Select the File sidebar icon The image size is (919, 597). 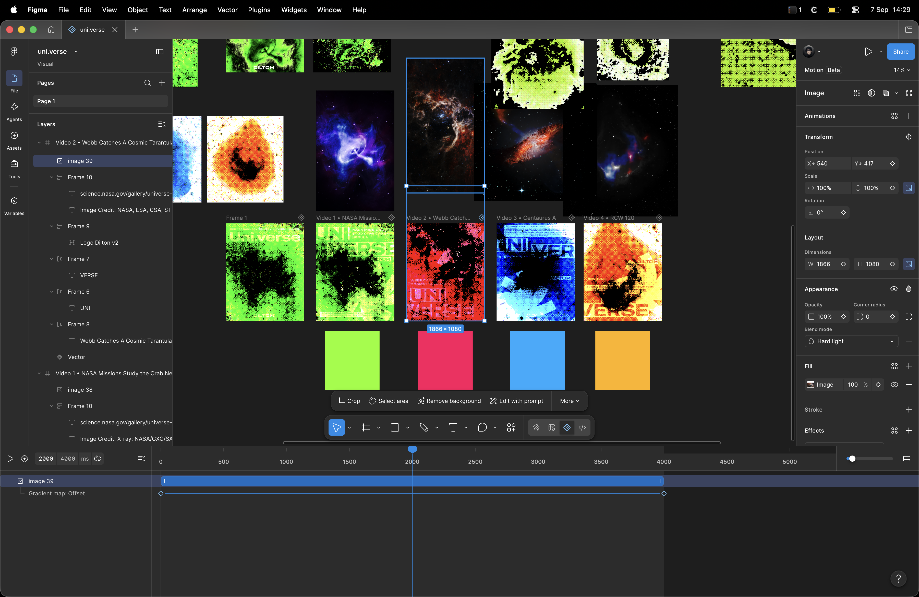[x=14, y=78]
